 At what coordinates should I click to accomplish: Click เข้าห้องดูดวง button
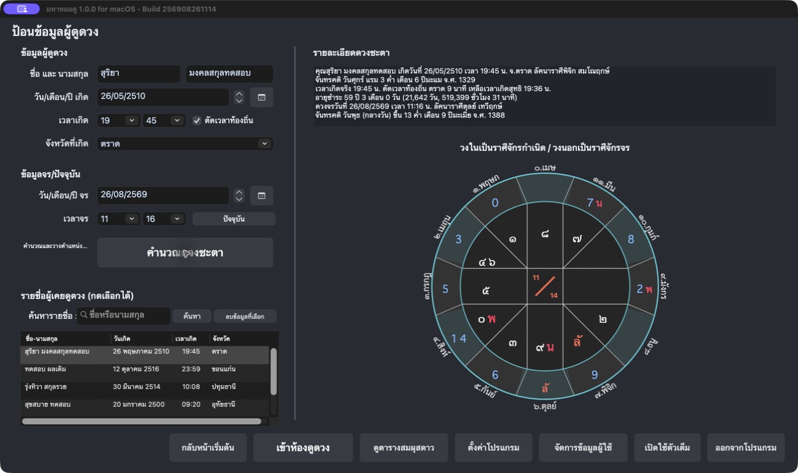[x=303, y=448]
